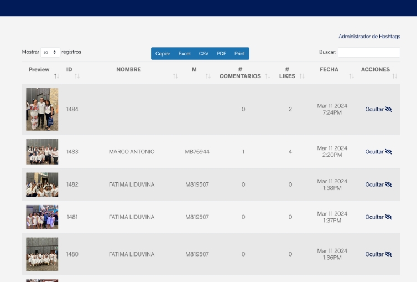
Task: Export table as CSV
Action: 204,54
